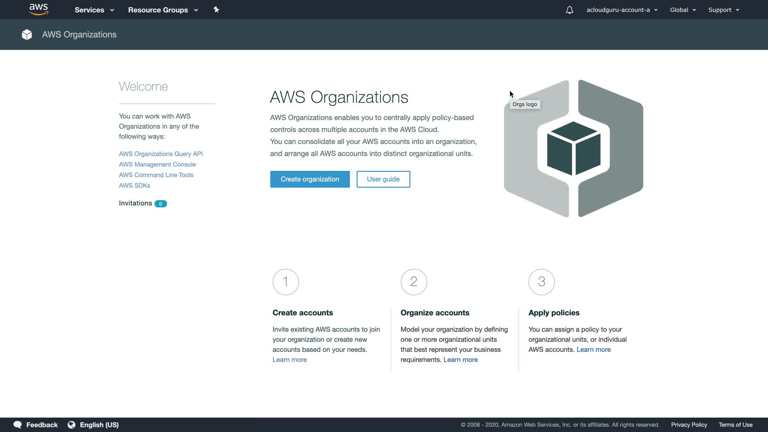
Task: Expand the Resource Groups dropdown
Action: pyautogui.click(x=163, y=10)
